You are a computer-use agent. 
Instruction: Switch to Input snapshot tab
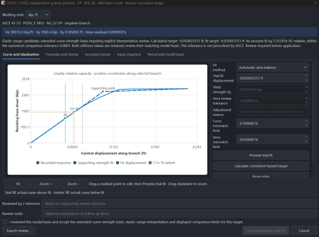click(x=129, y=54)
